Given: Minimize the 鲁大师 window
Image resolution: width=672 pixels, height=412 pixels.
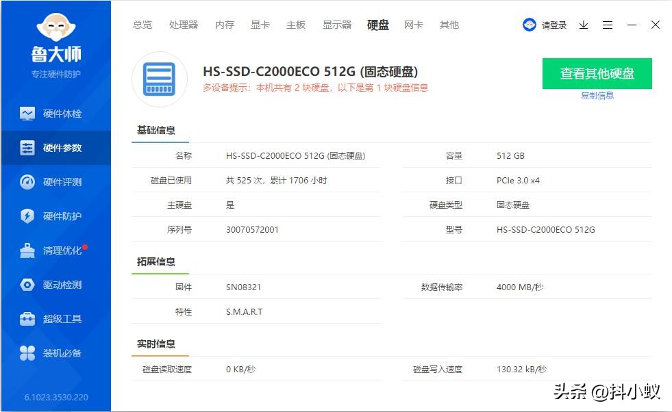Looking at the screenshot, I should (x=632, y=25).
